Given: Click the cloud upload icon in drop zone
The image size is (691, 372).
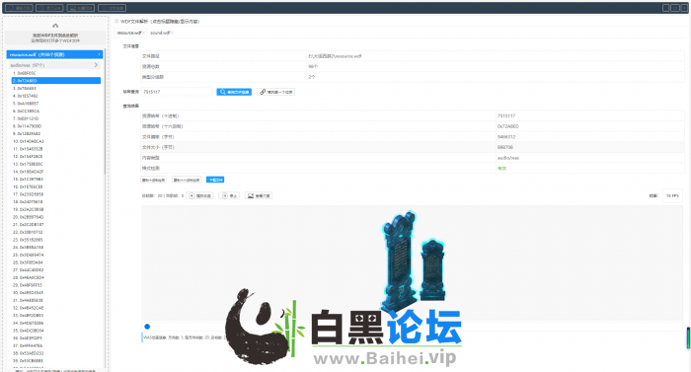Looking at the screenshot, I should tap(55, 26).
